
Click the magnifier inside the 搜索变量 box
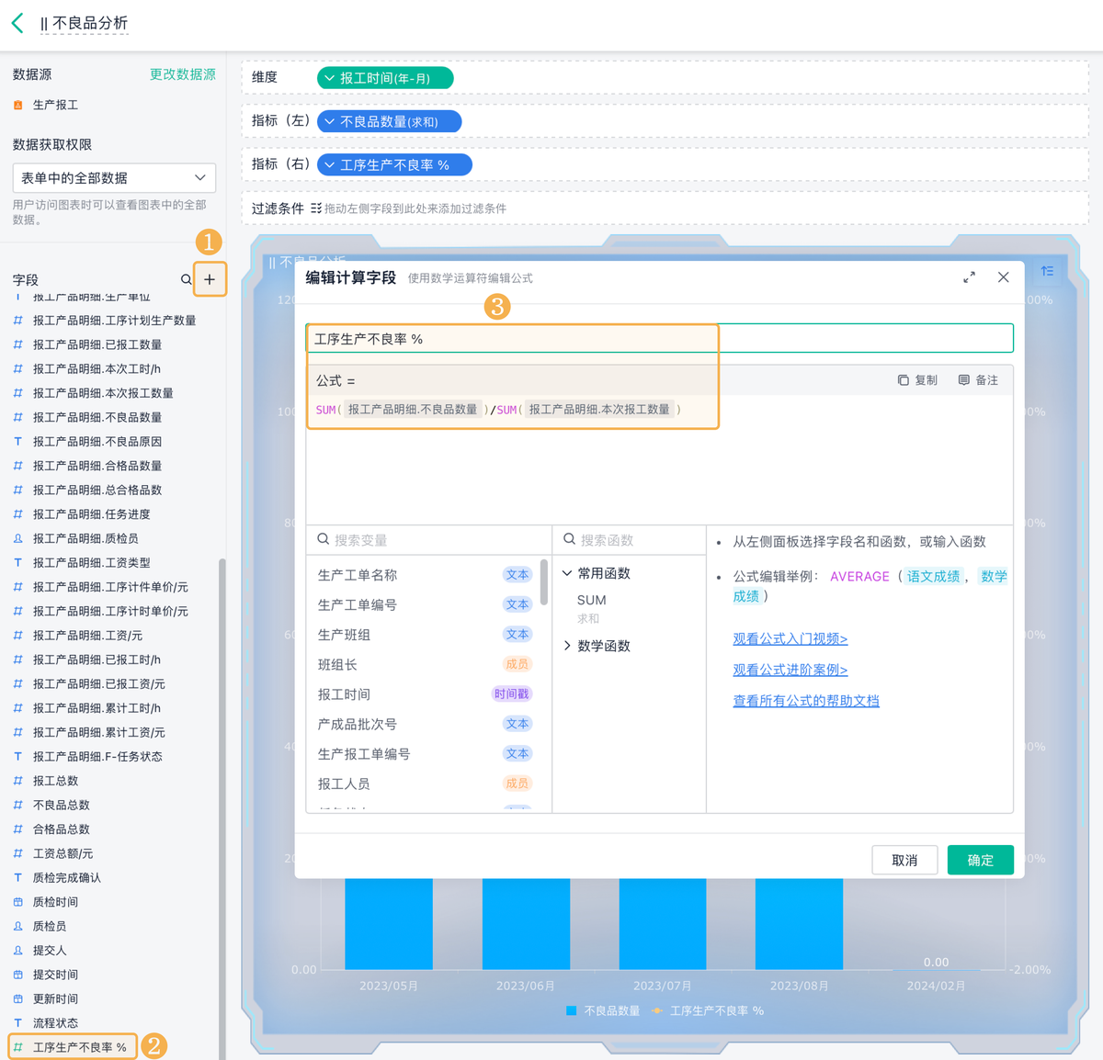(322, 539)
